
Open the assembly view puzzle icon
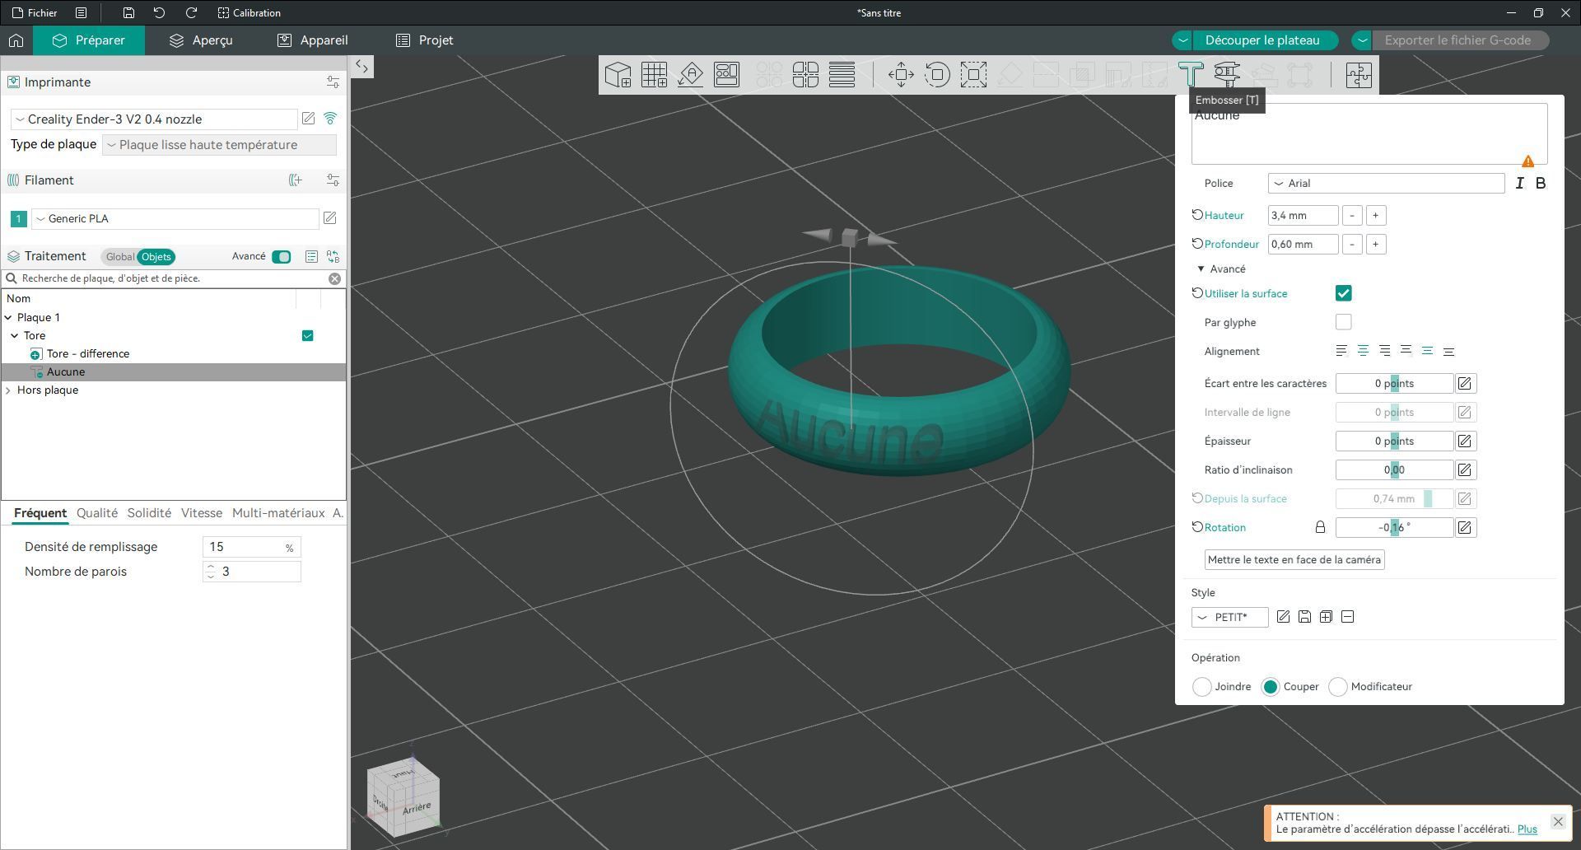1359,75
